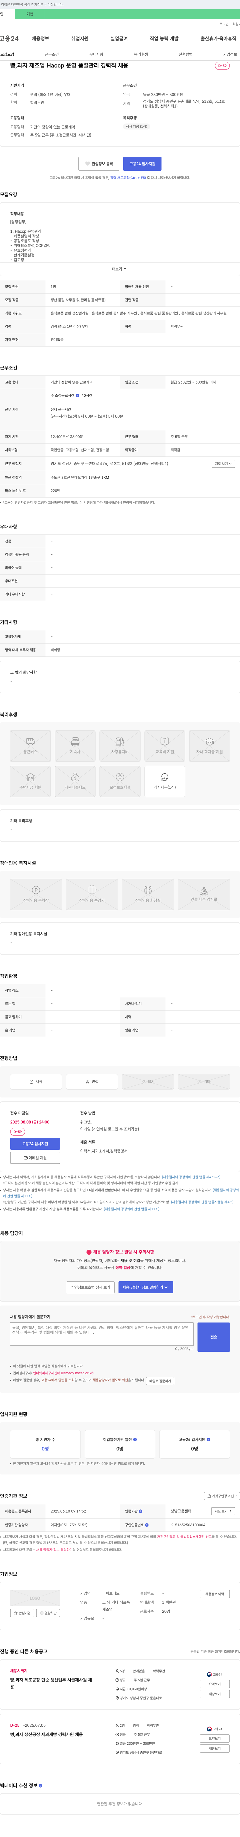Click the D-59 badge beside job title

(x=222, y=65)
